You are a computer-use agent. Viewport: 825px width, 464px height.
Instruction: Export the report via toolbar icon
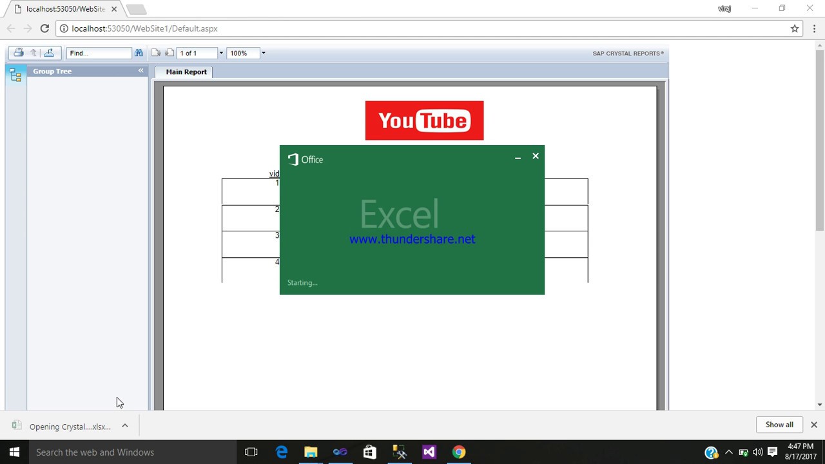(x=49, y=53)
